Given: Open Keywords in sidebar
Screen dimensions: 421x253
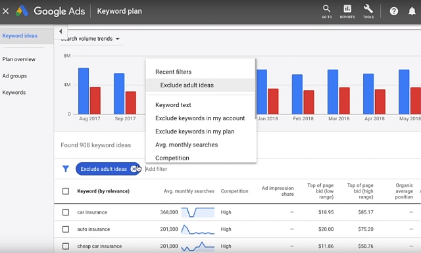Looking at the screenshot, I should tap(14, 93).
